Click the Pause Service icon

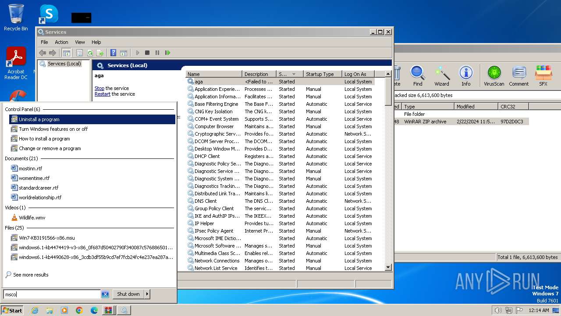[157, 53]
